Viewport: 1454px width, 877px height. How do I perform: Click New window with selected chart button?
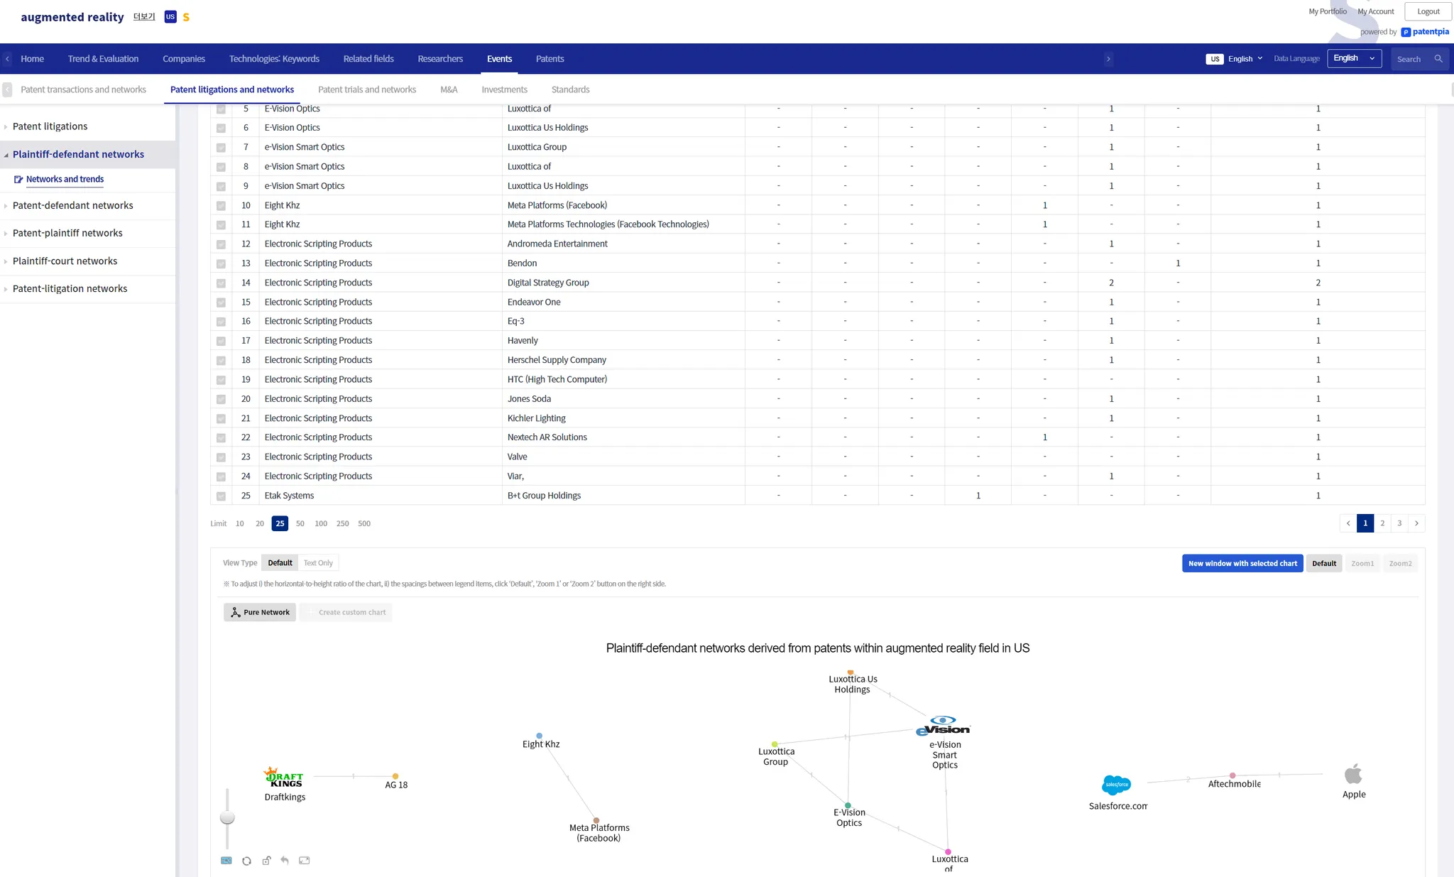pos(1242,563)
